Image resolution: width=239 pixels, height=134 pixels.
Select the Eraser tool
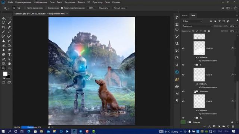(x=3, y=45)
